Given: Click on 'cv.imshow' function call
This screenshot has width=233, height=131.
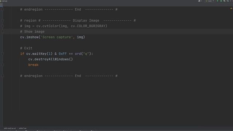Looking at the screenshot, I should (x=29, y=37).
